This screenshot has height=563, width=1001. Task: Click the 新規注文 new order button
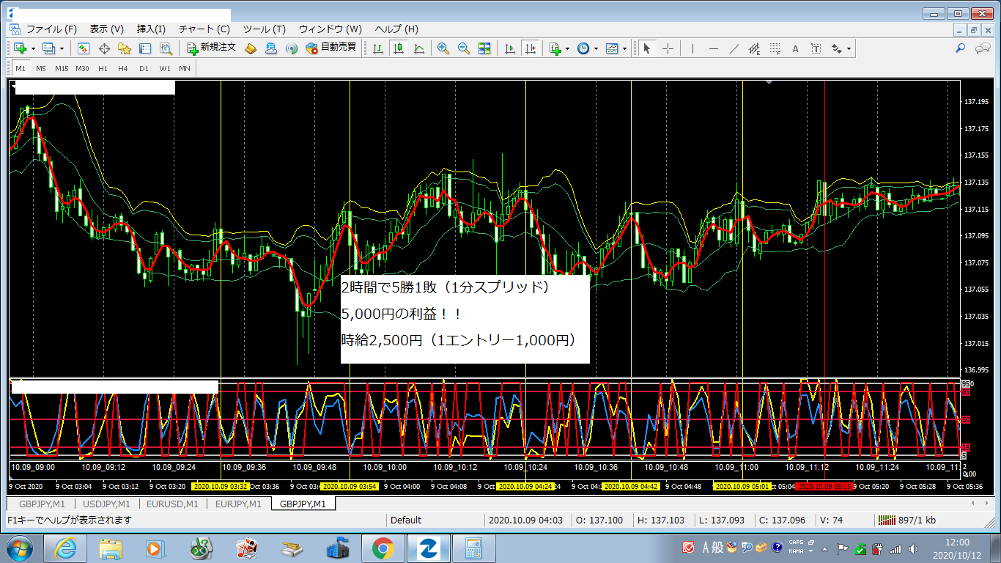coord(211,48)
